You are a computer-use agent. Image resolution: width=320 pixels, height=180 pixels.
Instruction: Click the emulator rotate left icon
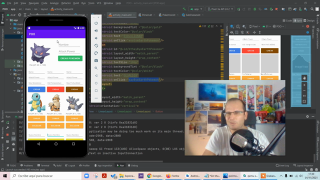point(96,45)
